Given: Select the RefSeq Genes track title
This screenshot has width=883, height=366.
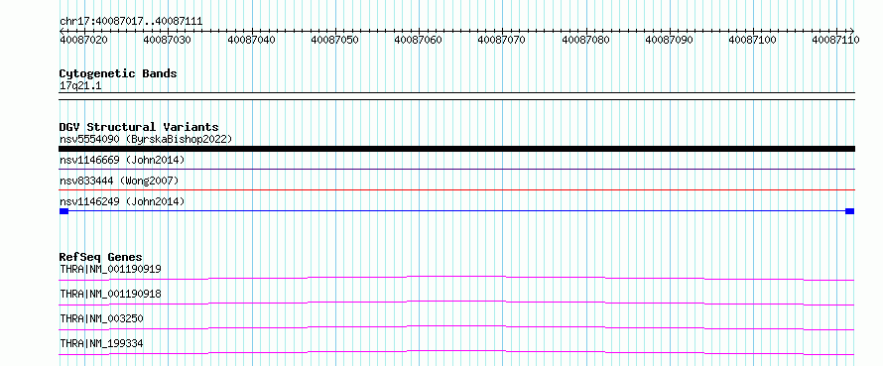Looking at the screenshot, I should tap(101, 257).
